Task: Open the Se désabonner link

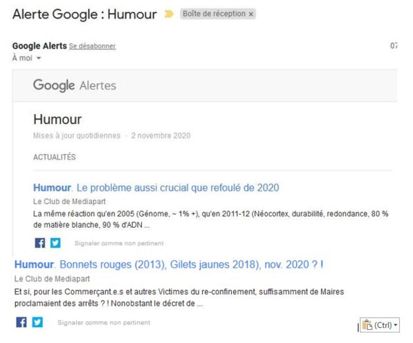Action: point(92,46)
